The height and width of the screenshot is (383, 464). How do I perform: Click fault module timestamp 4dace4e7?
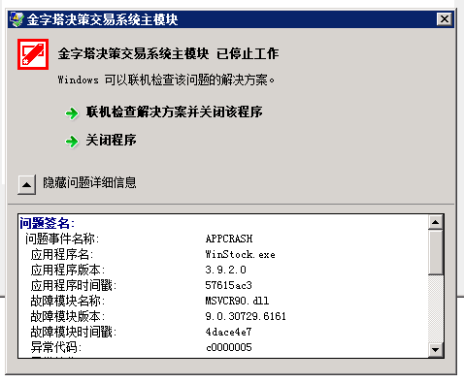228,332
